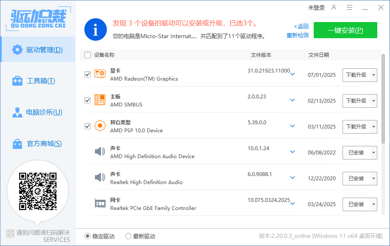This screenshot has width=390, height=246.
Task: Uncheck the AMD SMBUS checkbox
Action: (88, 100)
